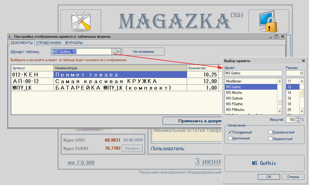Screen dimensions: 309x185
Task: Toggle the Наклонный checkbox
Action: point(230,138)
